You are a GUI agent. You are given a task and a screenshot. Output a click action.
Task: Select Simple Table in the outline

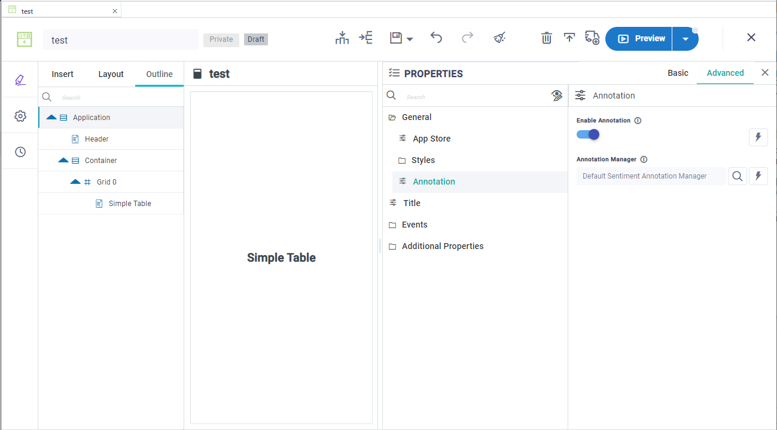point(130,204)
